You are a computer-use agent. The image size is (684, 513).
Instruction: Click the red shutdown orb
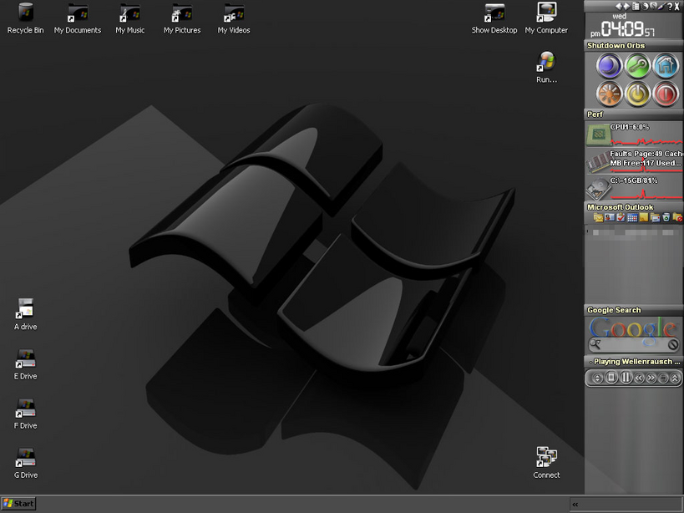coord(666,93)
